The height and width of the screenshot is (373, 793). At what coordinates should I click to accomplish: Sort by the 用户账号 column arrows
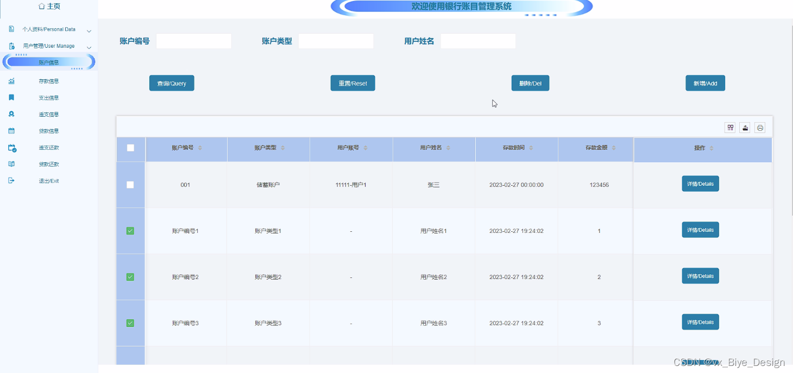pos(365,148)
